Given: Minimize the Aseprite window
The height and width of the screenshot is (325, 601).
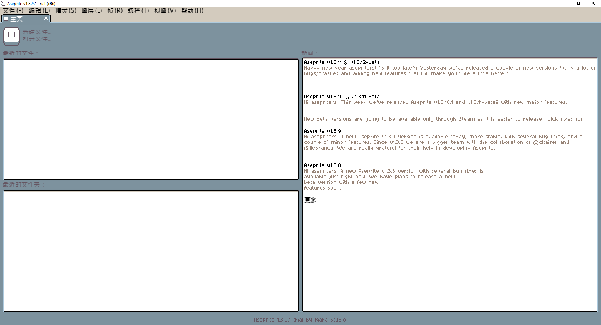Looking at the screenshot, I should coord(565,3).
